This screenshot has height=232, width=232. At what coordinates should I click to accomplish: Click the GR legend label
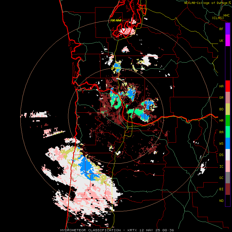(x=221, y=98)
